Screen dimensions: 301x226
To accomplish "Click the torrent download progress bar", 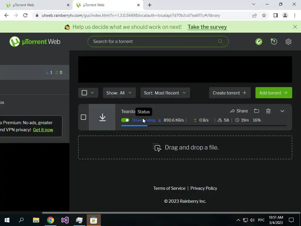I will [x=204, y=126].
